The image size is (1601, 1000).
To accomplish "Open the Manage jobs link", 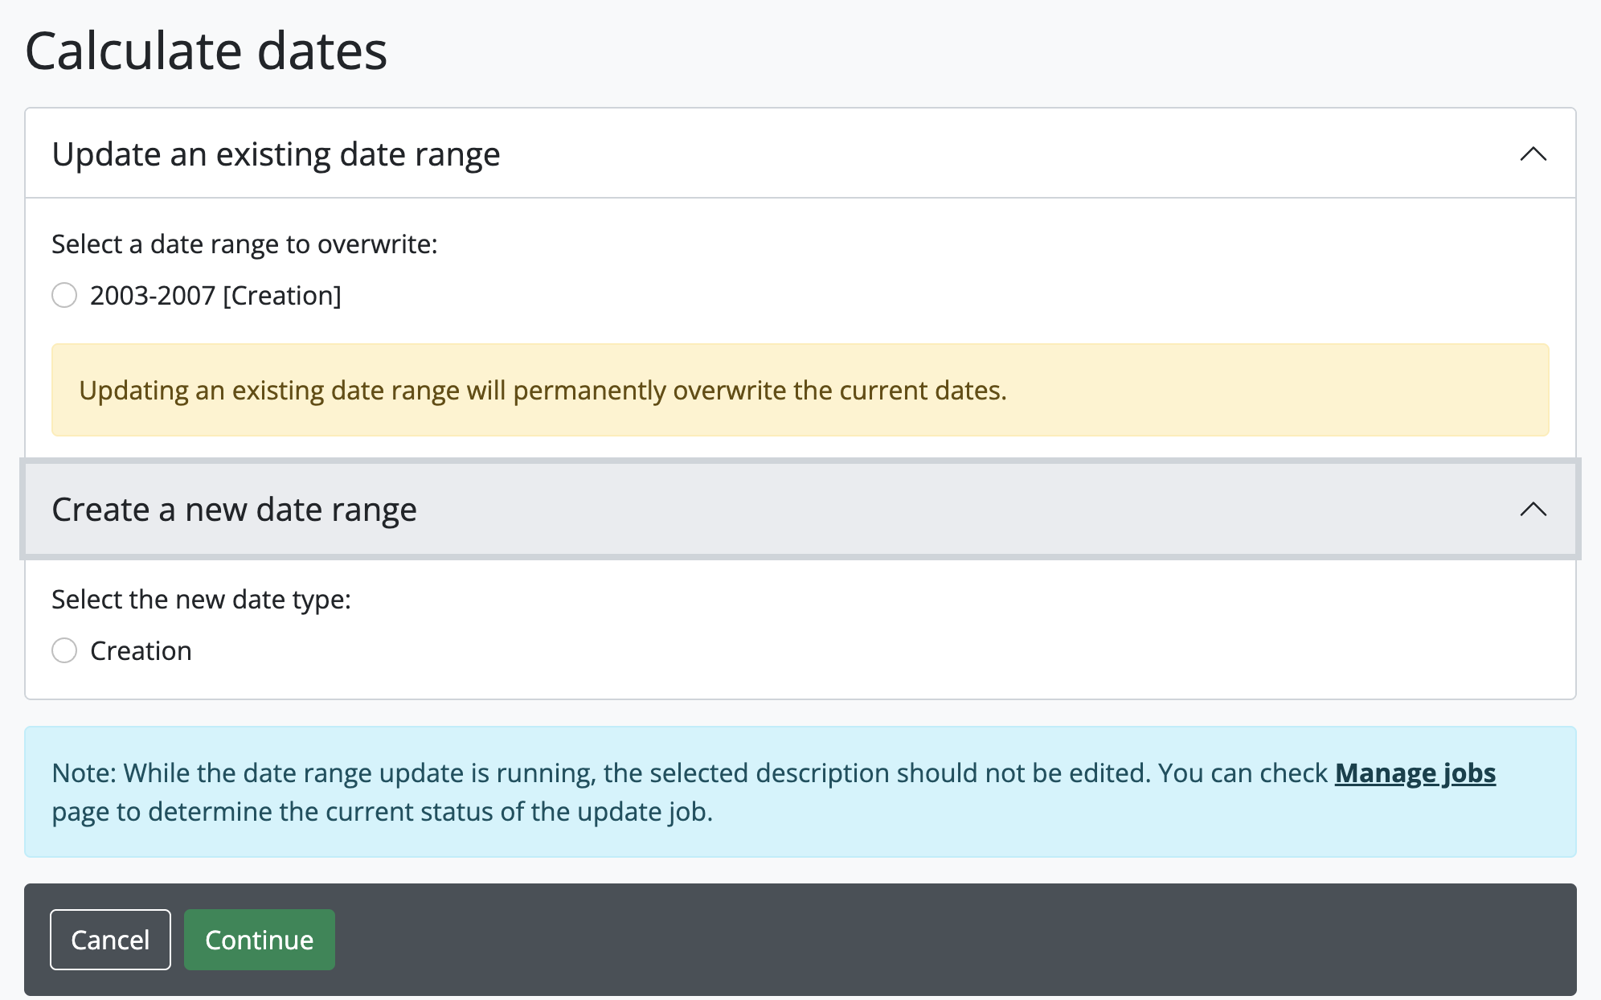I will 1415,773.
